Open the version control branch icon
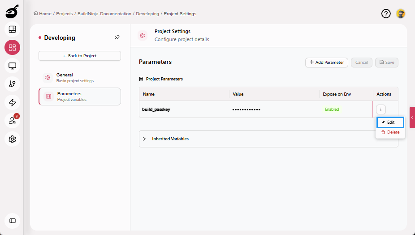 [x=12, y=84]
